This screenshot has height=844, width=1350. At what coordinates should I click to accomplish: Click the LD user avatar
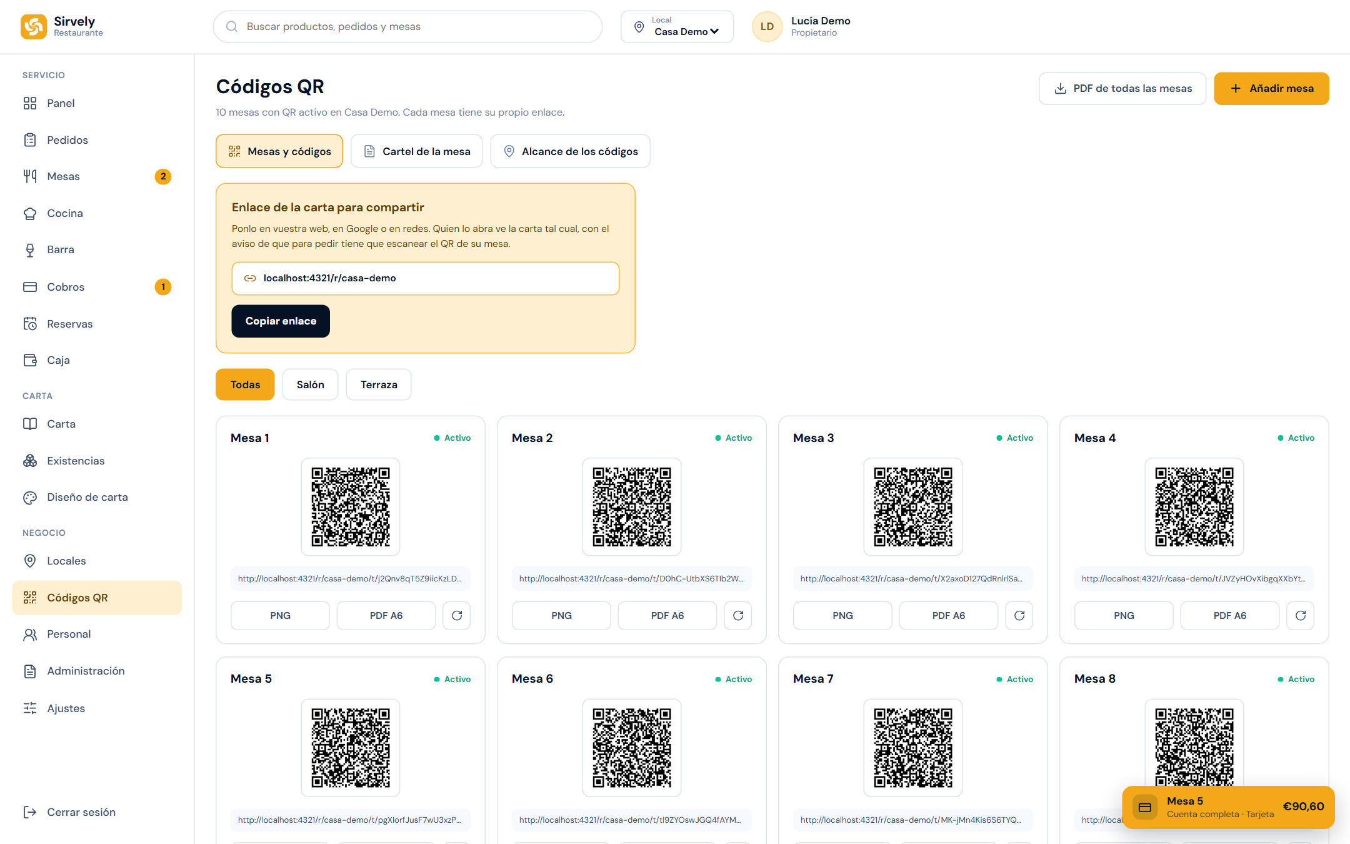click(767, 27)
